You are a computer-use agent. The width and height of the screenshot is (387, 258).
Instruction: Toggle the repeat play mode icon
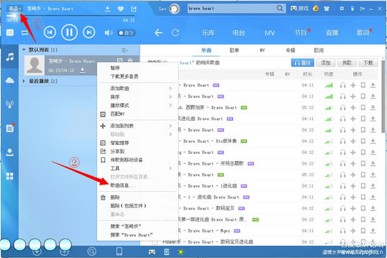pyautogui.click(x=25, y=33)
